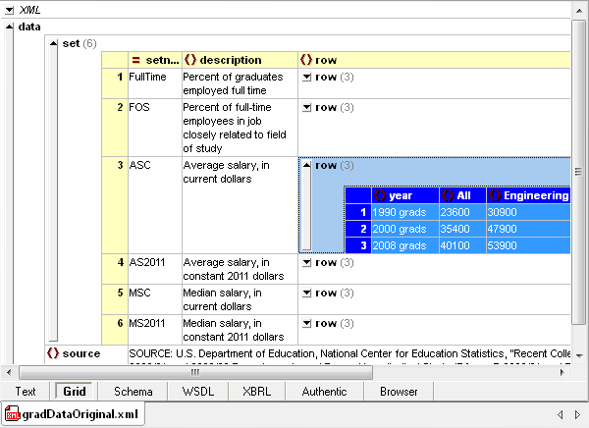Click the element icon in year header

tap(380, 195)
